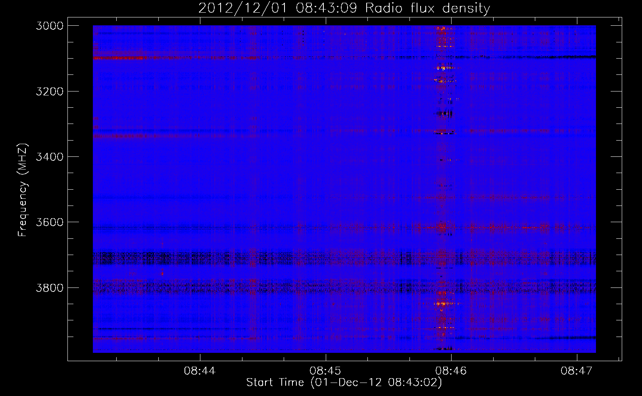Screen dimensions: 642x396
Task: Click the 3000 frequency tick label
Action: pos(50,26)
